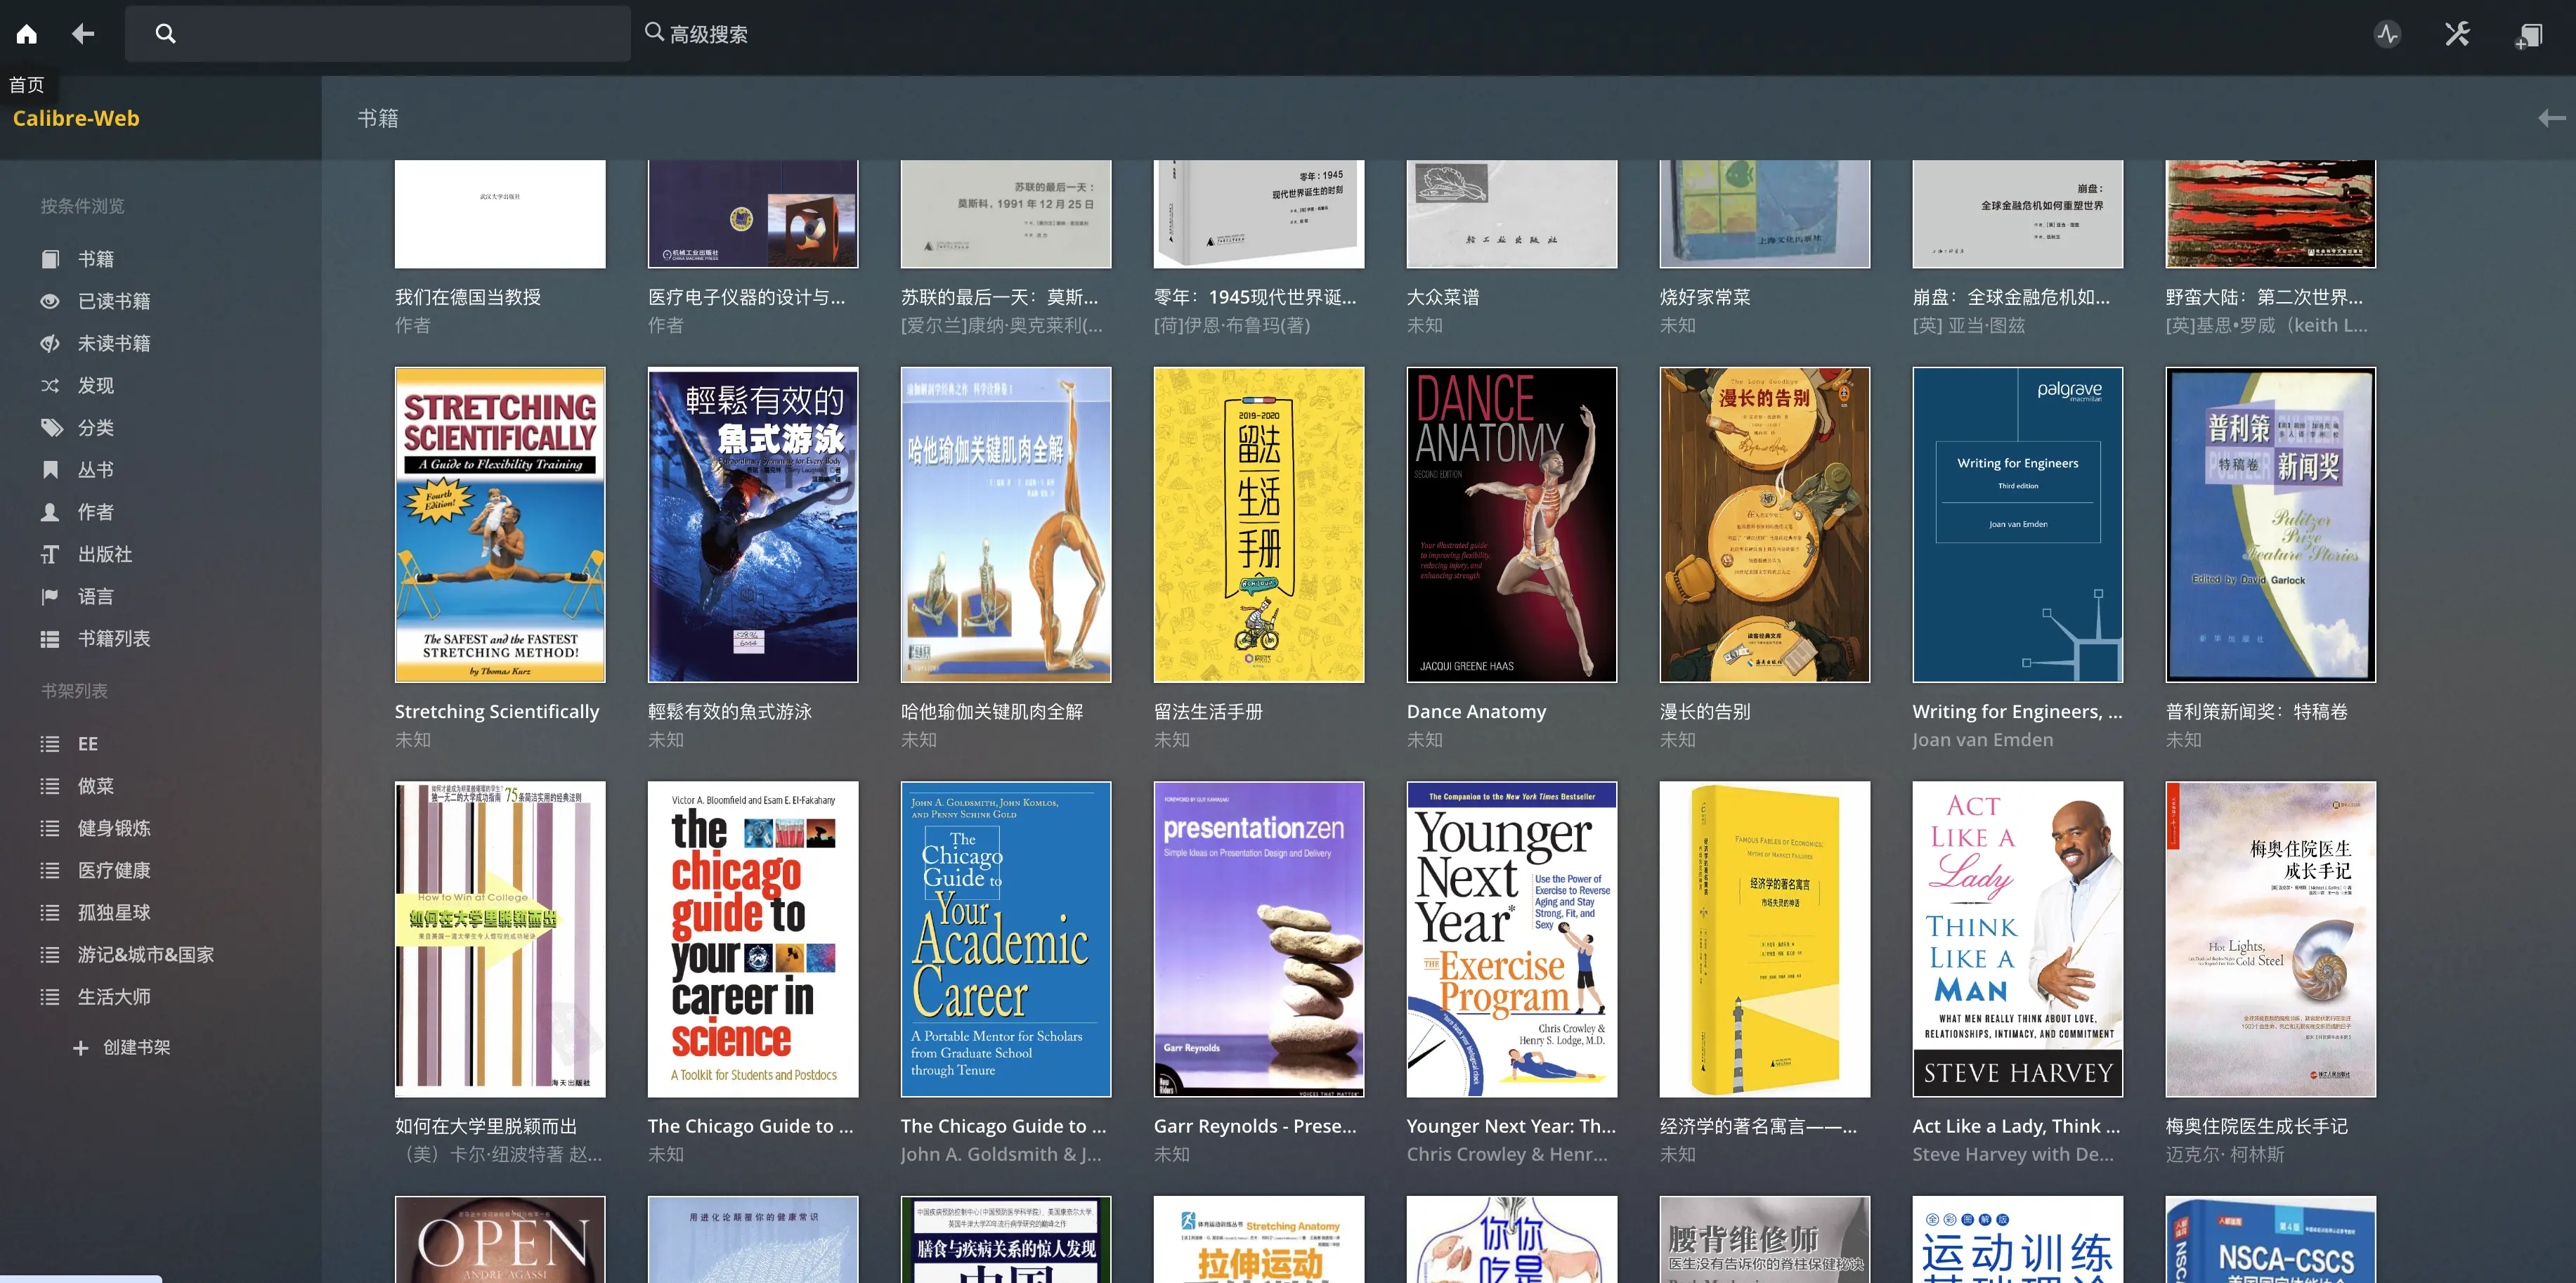2576x1283 pixels.
Task: Open the EE shelf
Action: click(x=87, y=744)
